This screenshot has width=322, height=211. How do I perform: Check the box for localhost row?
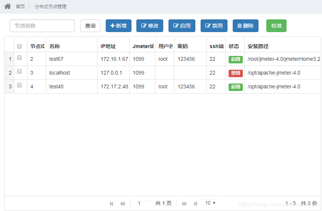(x=19, y=71)
